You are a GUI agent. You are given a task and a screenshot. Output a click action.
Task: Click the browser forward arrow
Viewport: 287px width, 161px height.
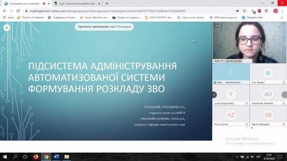click(11, 11)
